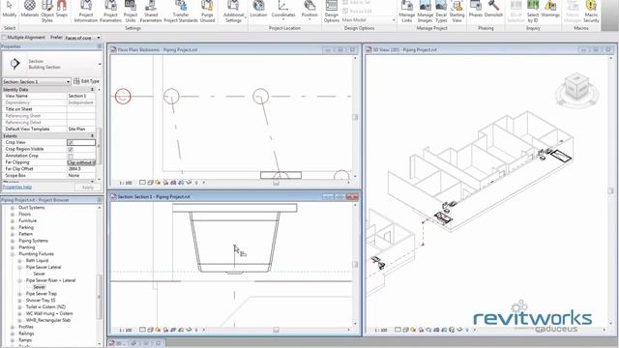
Task: Toggle the Annotation Crop checkbox
Action: pos(71,156)
